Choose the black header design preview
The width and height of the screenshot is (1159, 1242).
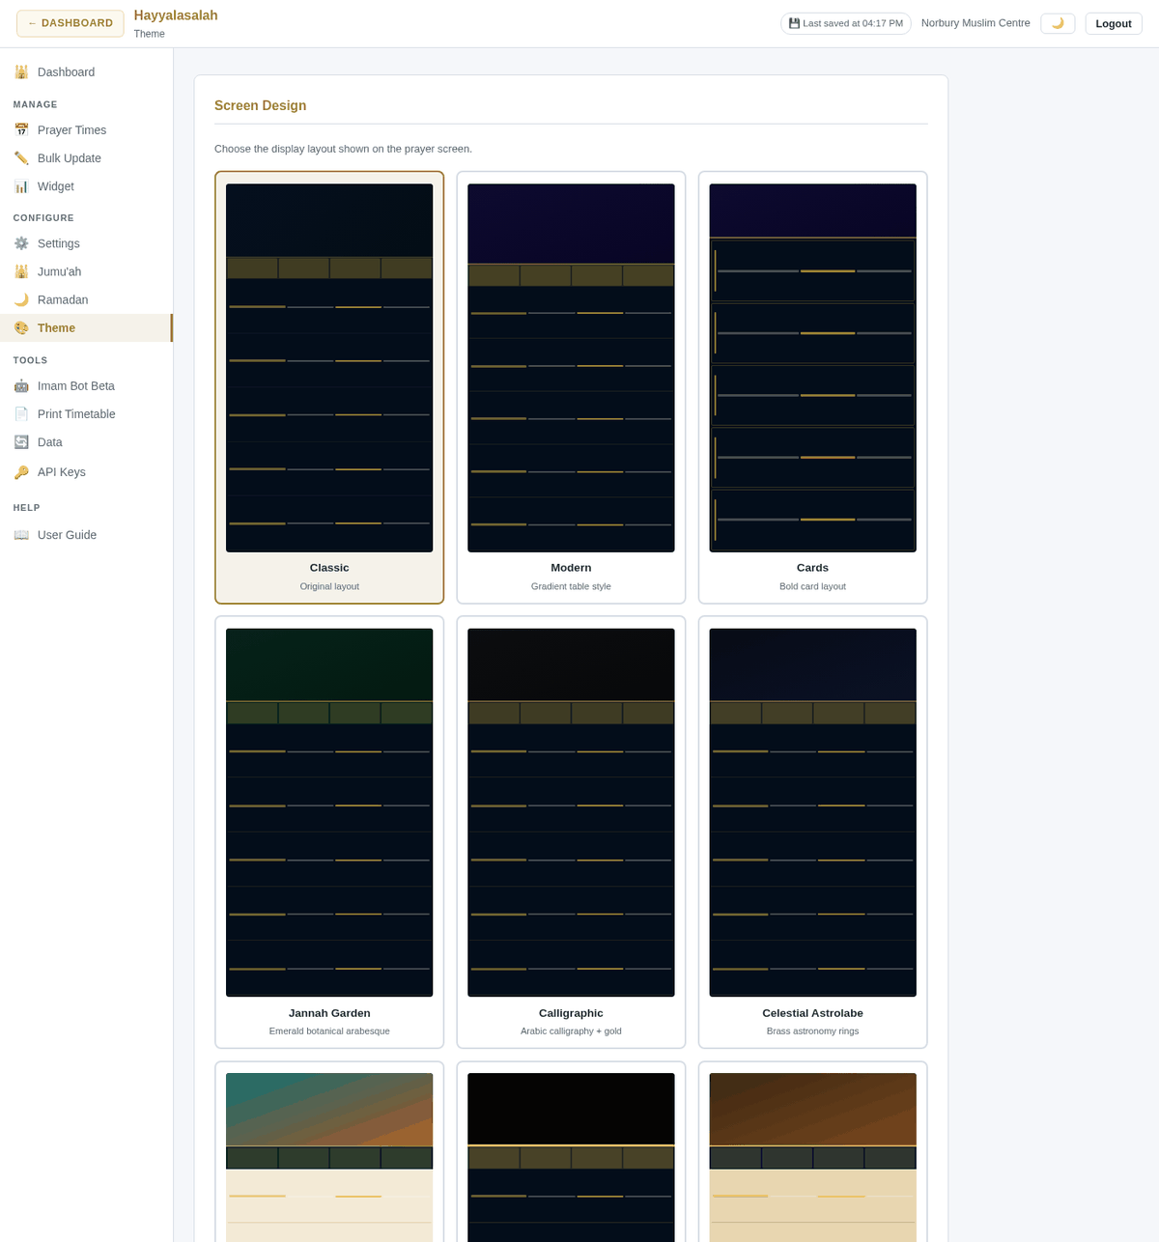(571, 1157)
